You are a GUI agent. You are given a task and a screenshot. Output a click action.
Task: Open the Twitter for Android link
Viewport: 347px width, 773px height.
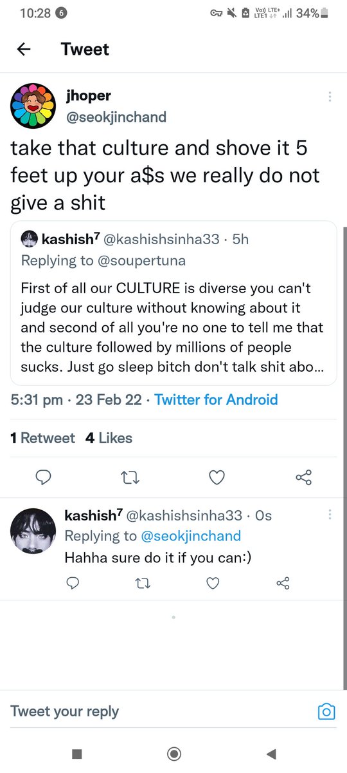pos(216,399)
